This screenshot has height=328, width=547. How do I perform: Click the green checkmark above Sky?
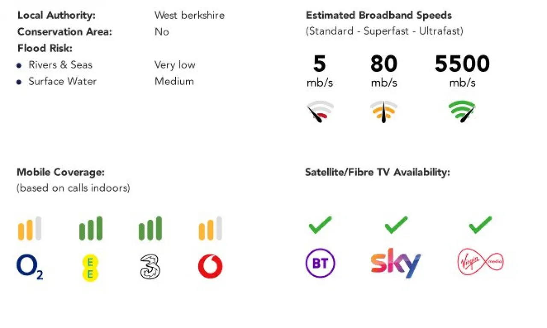[x=396, y=225]
